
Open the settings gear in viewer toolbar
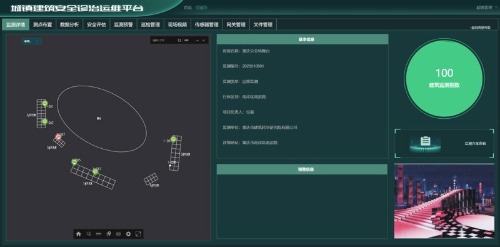coord(128,234)
